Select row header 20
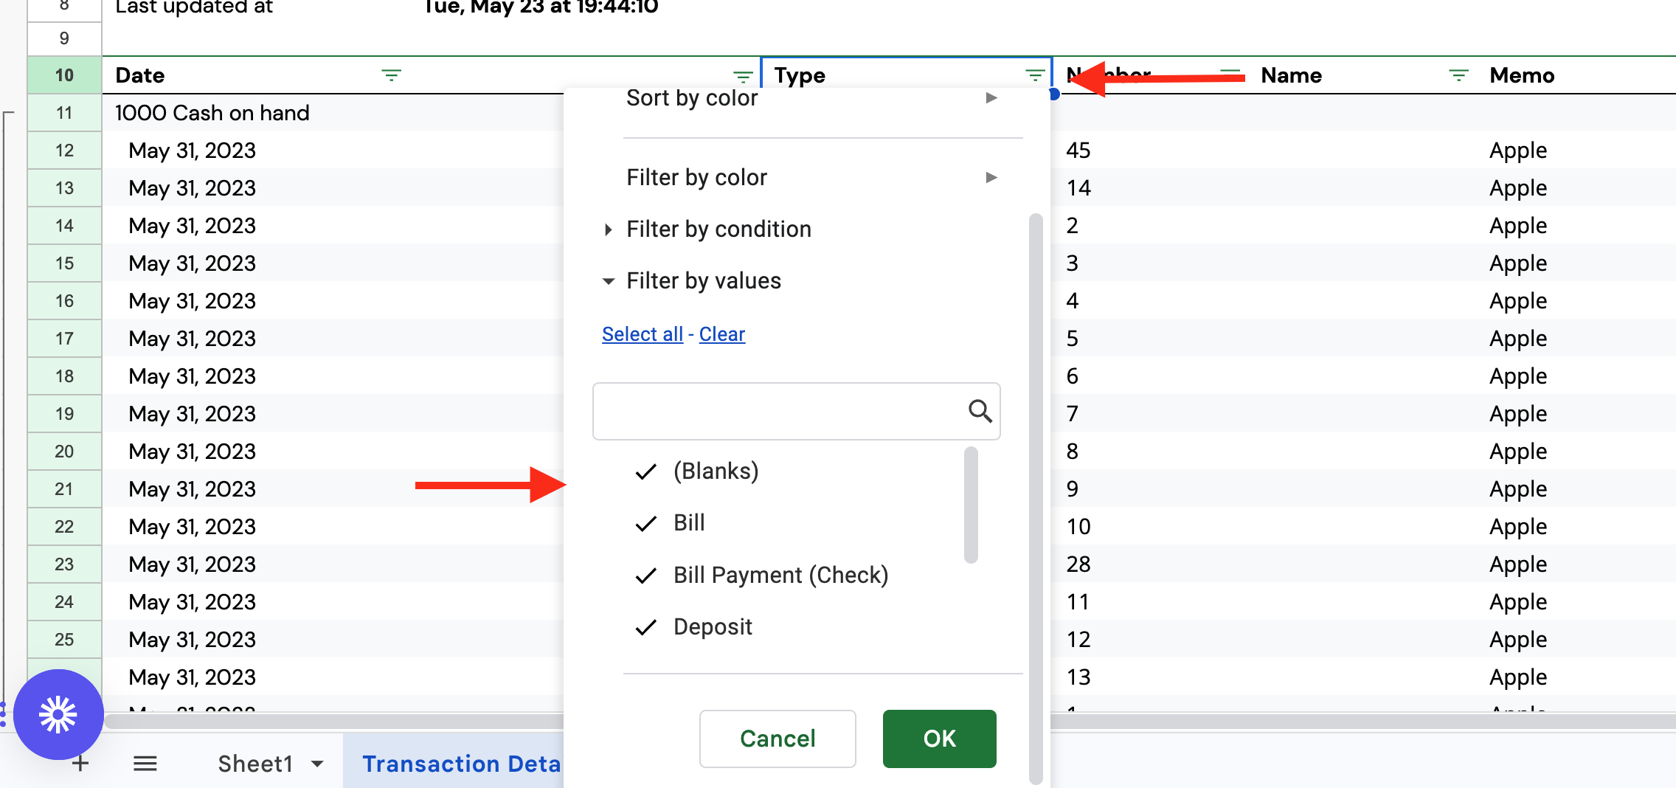Viewport: 1676px width, 788px height. coord(64,452)
